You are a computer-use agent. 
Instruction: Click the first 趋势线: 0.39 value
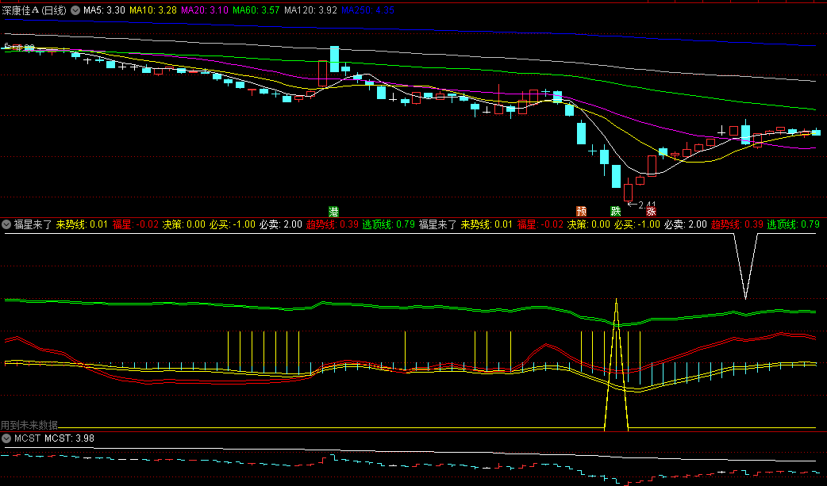coord(333,224)
